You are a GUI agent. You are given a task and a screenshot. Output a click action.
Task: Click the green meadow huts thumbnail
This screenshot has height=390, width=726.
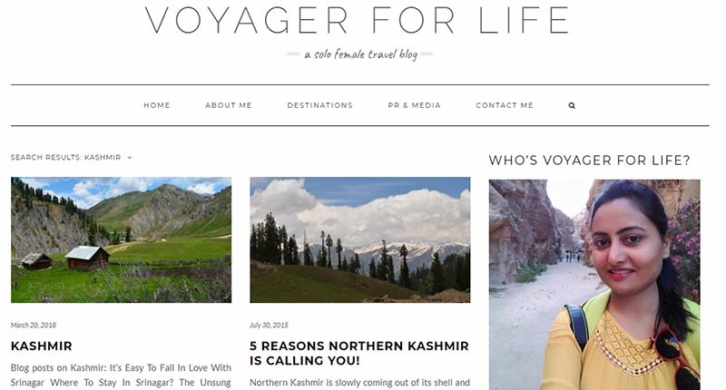[122, 239]
